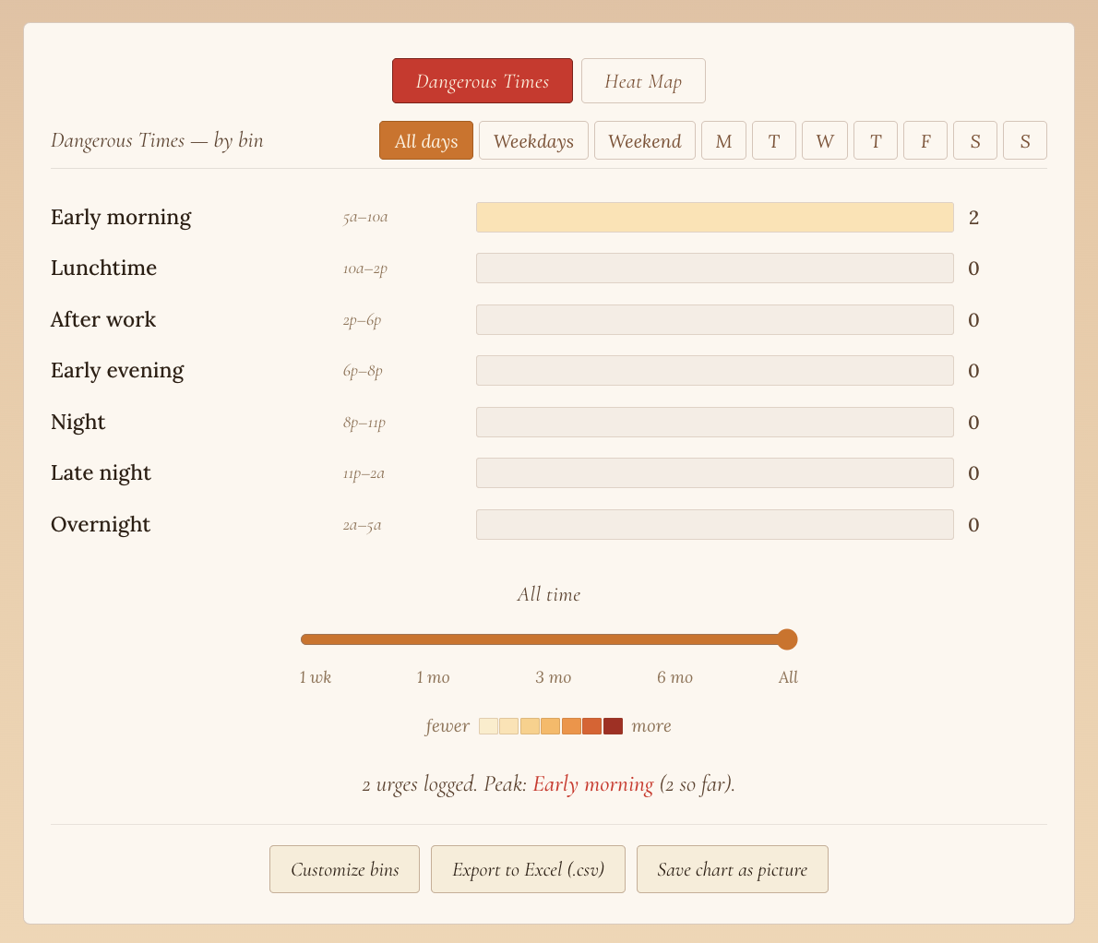Select the Friday (F) day filter
This screenshot has height=943, width=1098.
click(x=925, y=141)
